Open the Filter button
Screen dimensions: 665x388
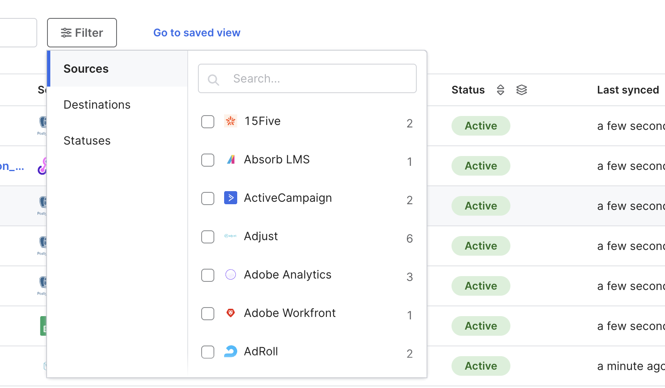coord(82,33)
